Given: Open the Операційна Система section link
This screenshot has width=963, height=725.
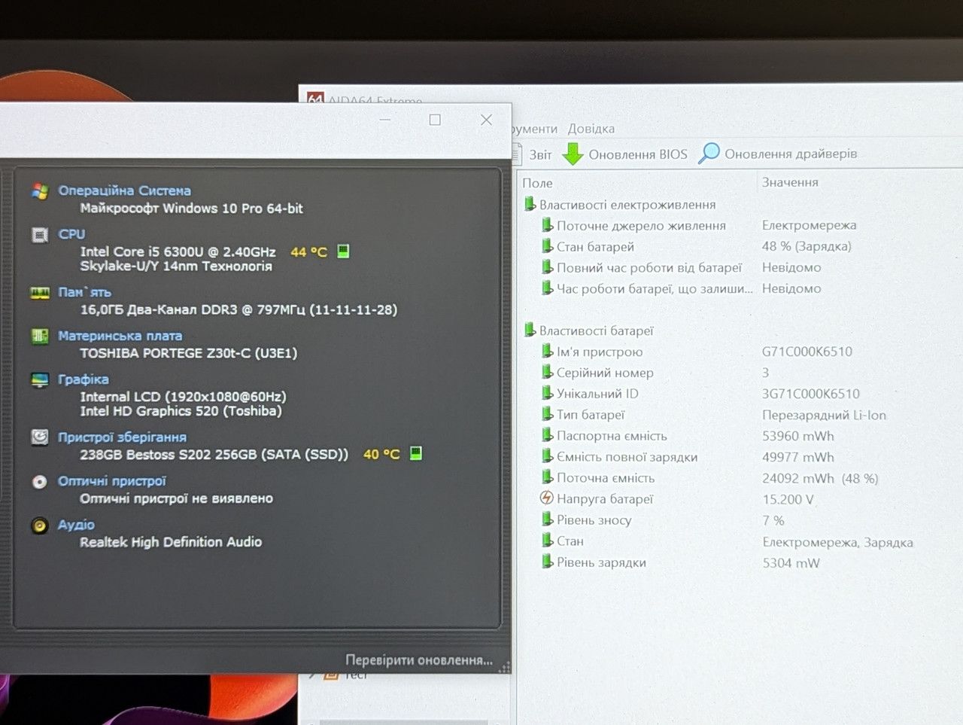Looking at the screenshot, I should click(124, 191).
